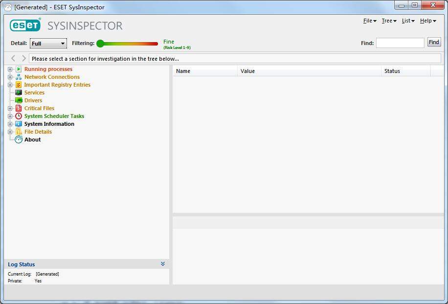Click the Find button
This screenshot has width=448, height=304.
click(434, 42)
